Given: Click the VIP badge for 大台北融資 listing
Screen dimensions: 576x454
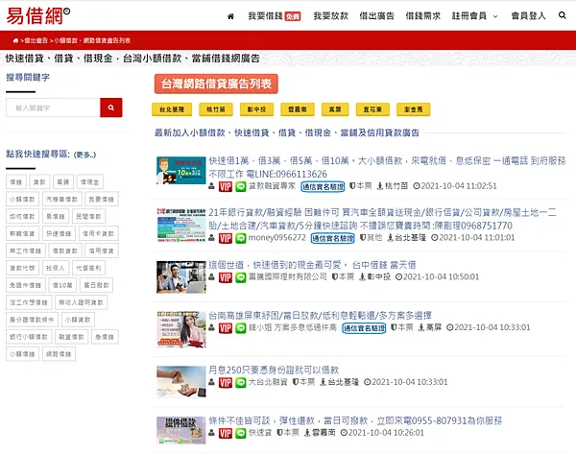Looking at the screenshot, I should pyautogui.click(x=226, y=383).
